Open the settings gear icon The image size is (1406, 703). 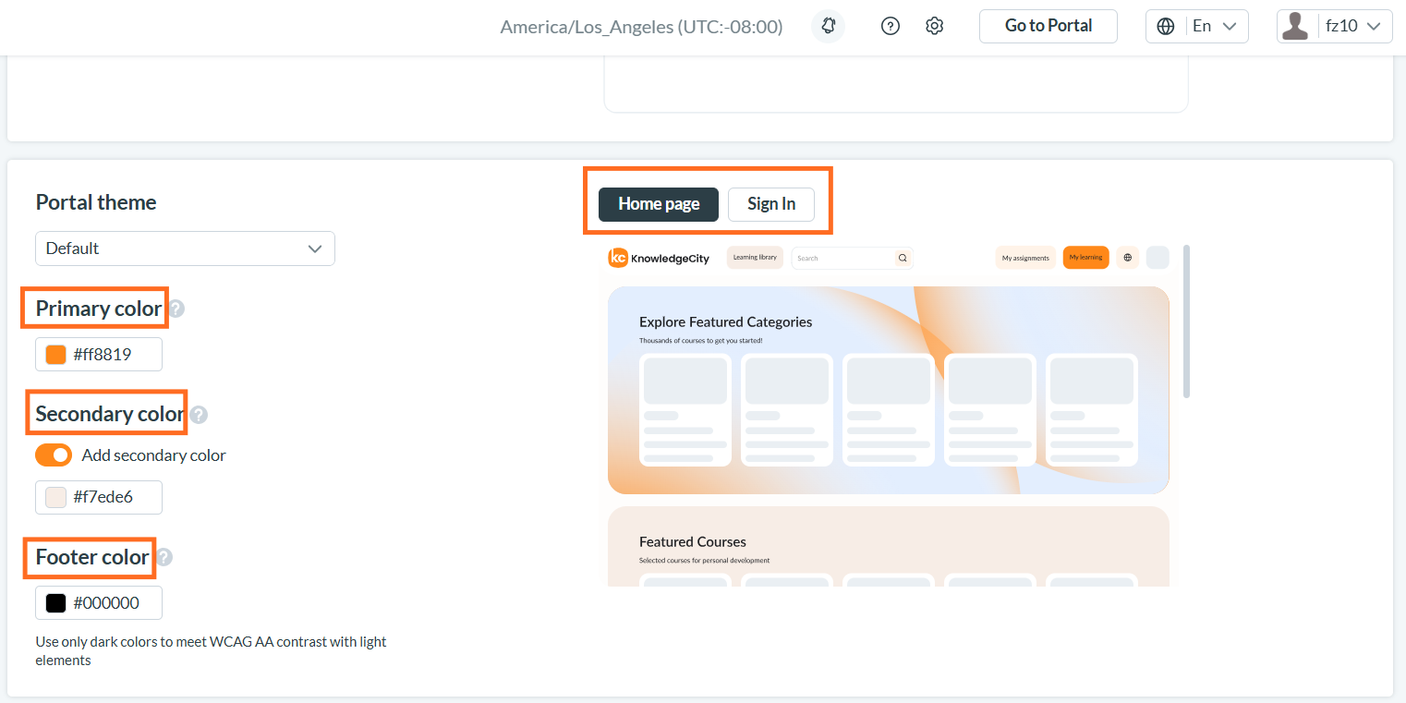click(934, 26)
